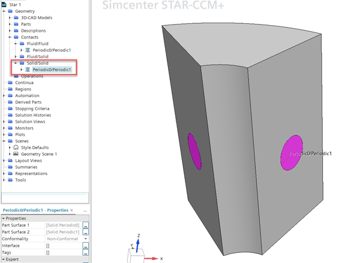Click the Stopping Criteria folder icon

[x=10, y=108]
